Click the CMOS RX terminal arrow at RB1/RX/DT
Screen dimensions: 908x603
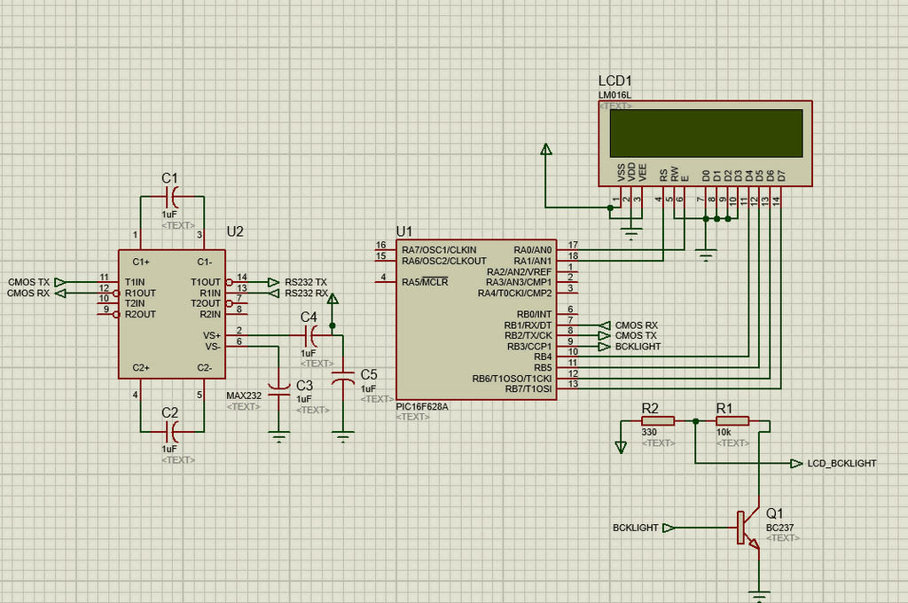604,325
